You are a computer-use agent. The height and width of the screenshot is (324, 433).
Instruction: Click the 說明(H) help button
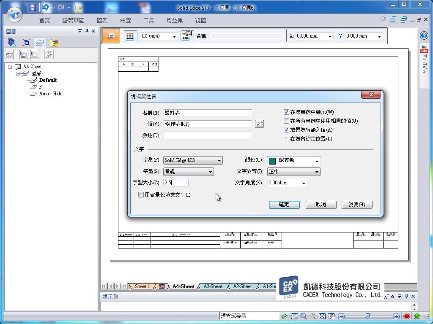coord(357,205)
